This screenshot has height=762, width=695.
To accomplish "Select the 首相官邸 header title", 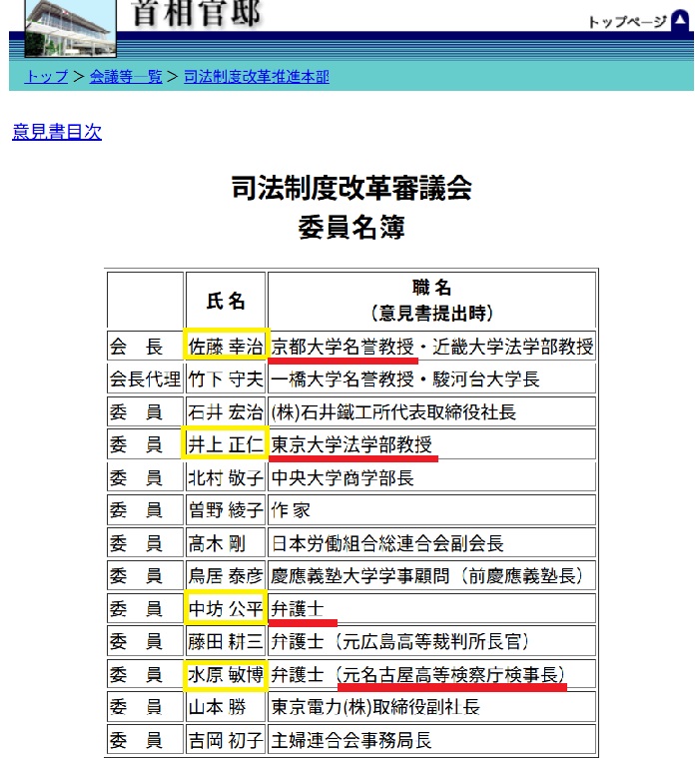I will (x=197, y=14).
